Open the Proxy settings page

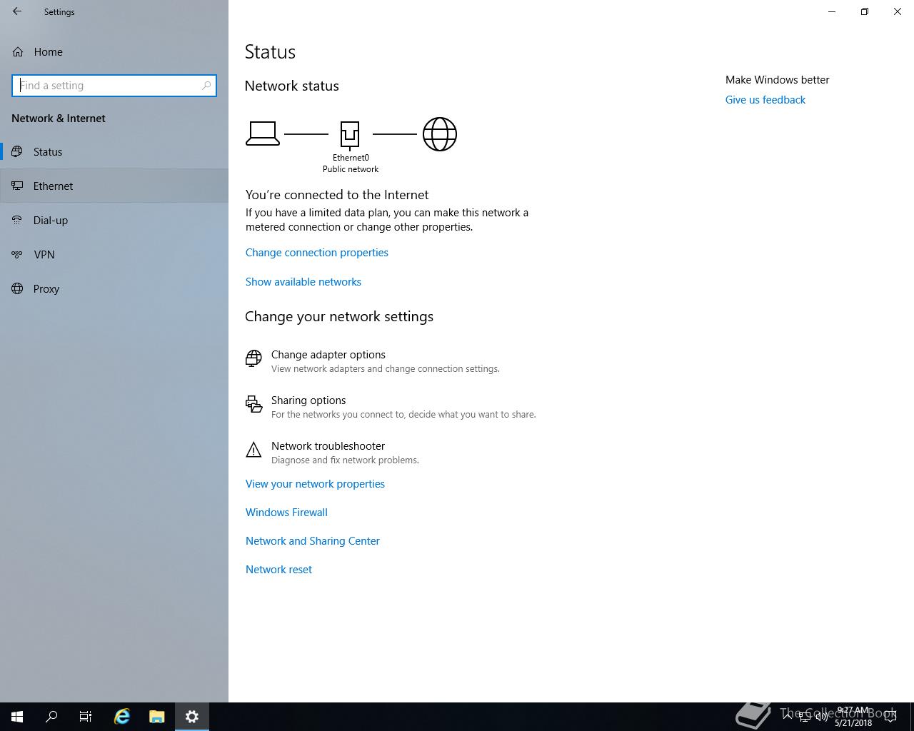coord(114,288)
